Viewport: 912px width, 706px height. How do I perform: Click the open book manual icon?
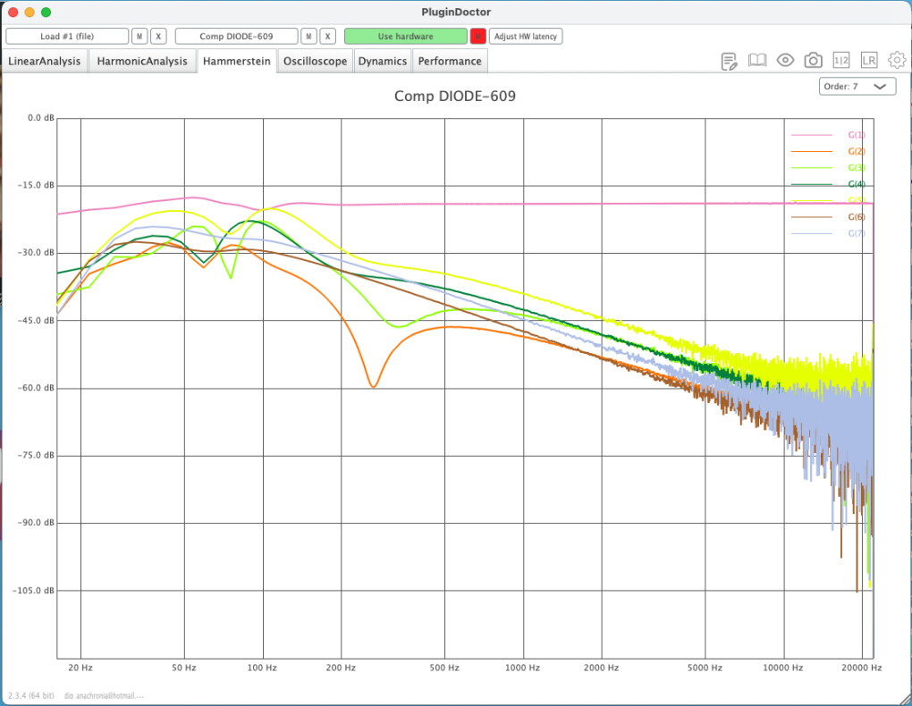(757, 61)
